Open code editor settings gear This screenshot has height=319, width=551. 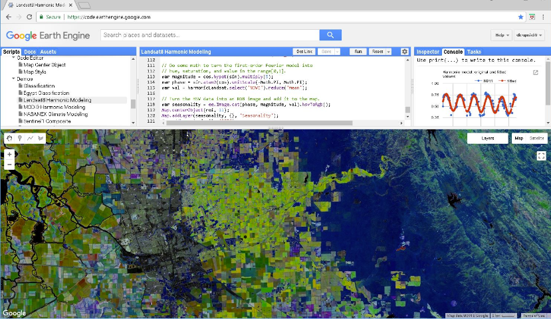(x=405, y=52)
